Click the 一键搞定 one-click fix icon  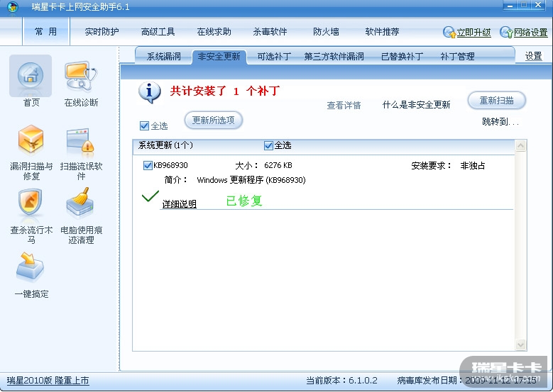(x=30, y=267)
